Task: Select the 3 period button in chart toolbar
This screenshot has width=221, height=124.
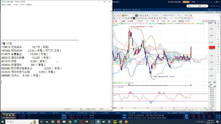Action: tap(152, 15)
